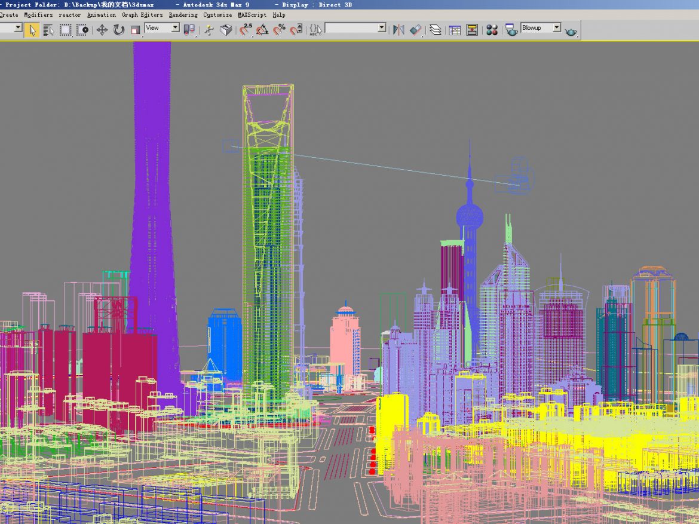Open the MAXScript menu
Viewport: 699px width, 524px height.
click(252, 15)
